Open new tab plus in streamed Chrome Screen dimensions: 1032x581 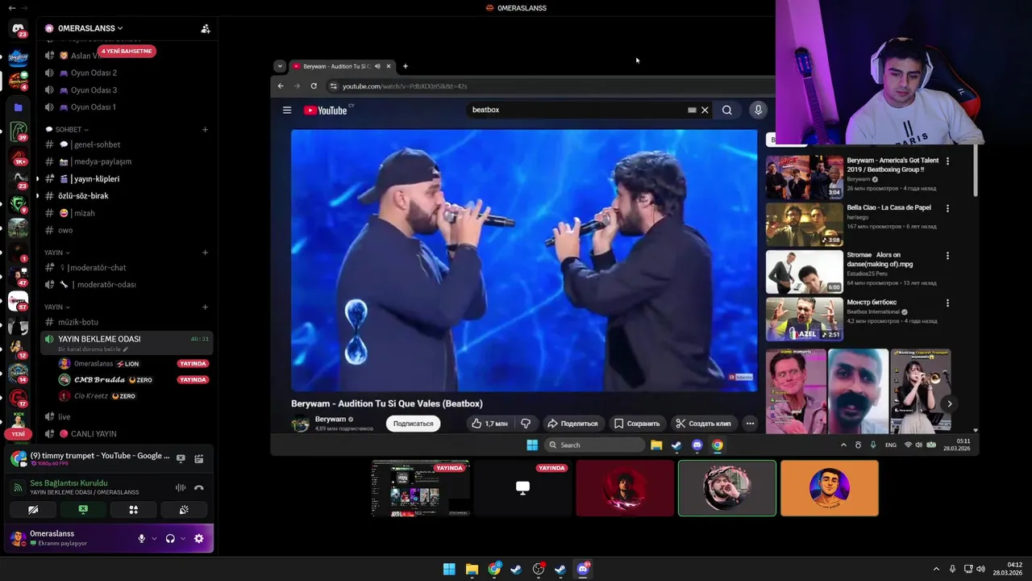[406, 66]
